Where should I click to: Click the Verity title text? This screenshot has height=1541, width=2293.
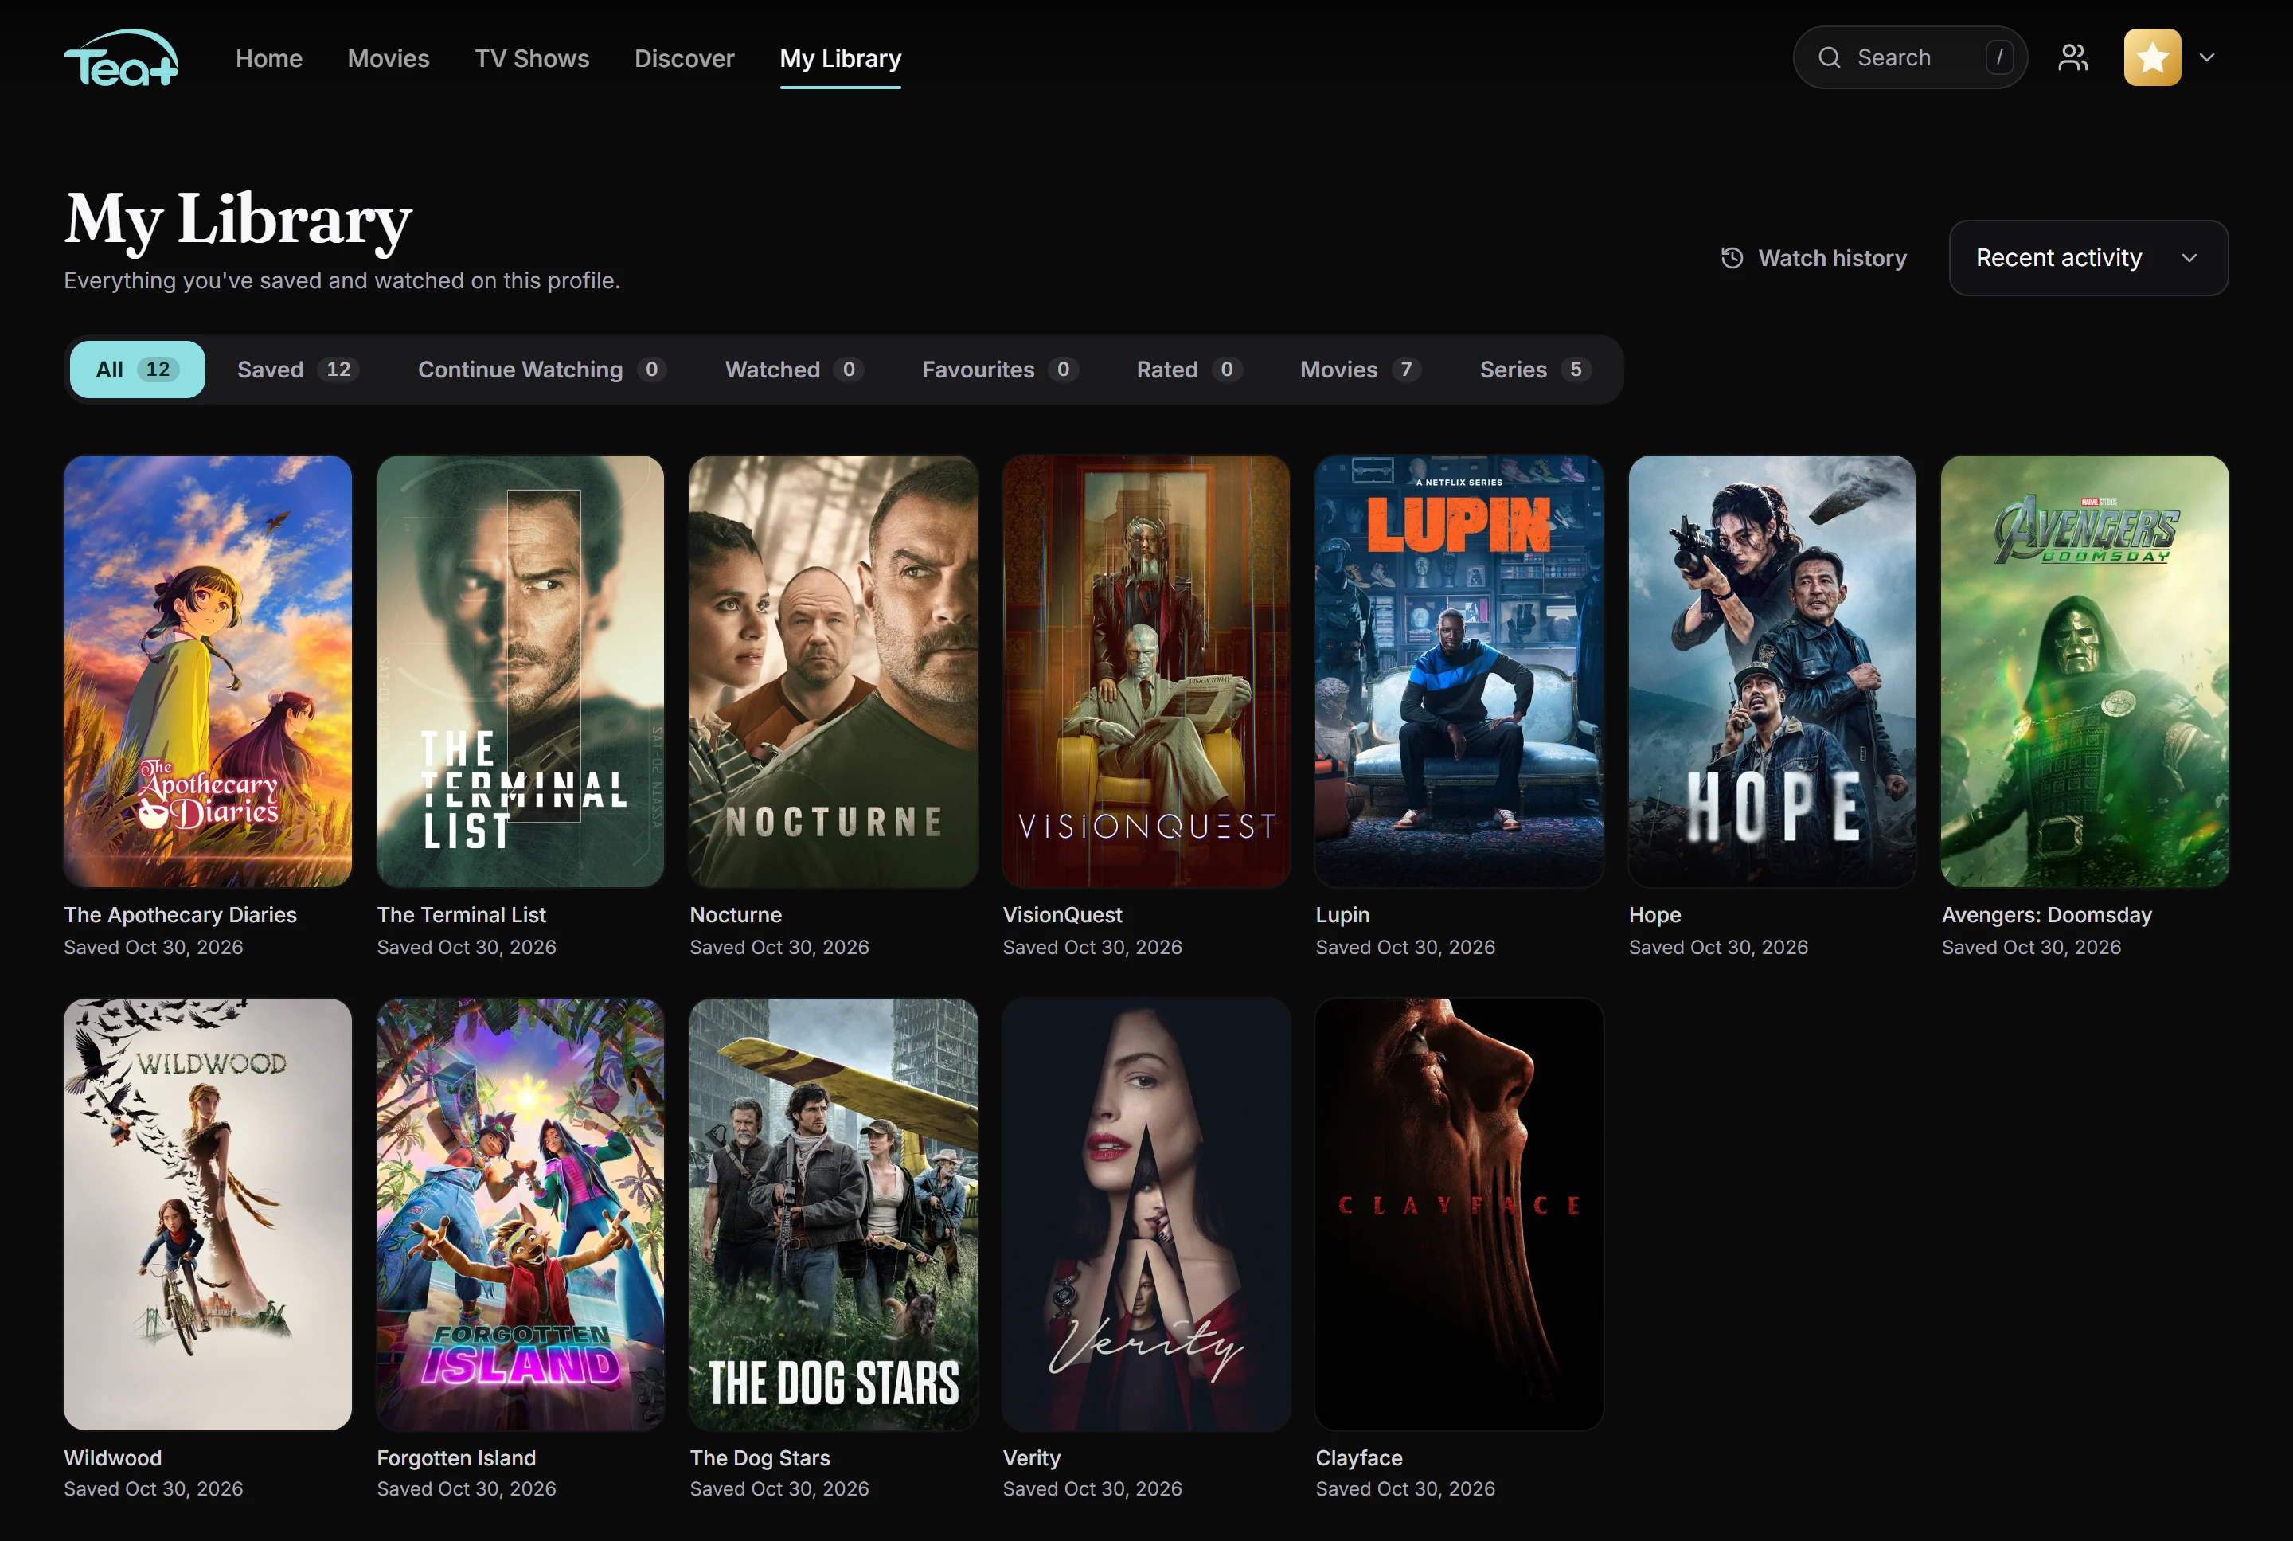coord(1032,1457)
